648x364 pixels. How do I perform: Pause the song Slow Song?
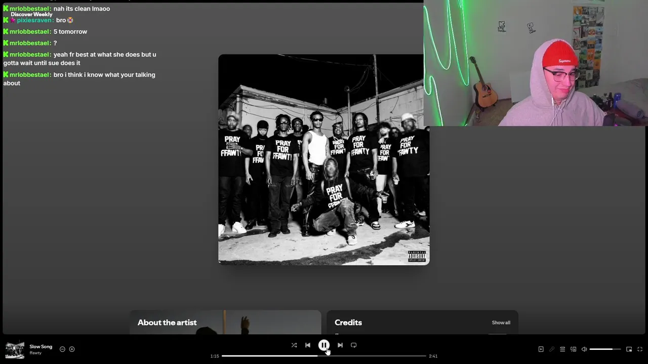pyautogui.click(x=324, y=345)
